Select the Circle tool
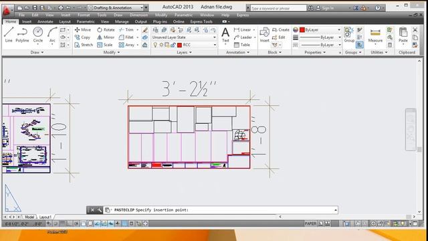The height and width of the screenshot is (241, 428). pyautogui.click(x=38, y=35)
